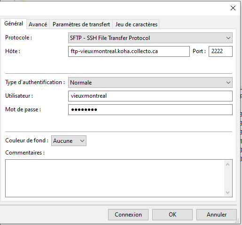Click the Utilisateur text field
The image size is (242, 225).
click(150, 96)
